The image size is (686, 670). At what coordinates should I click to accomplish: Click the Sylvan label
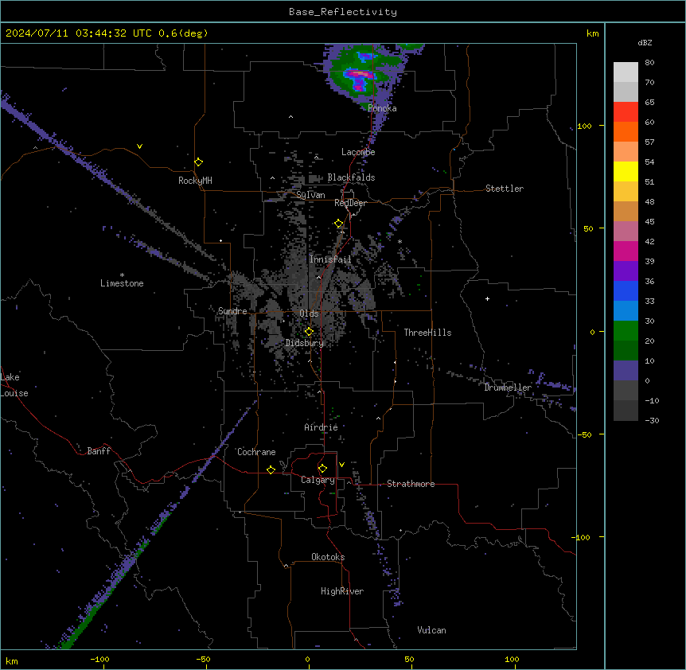[310, 195]
